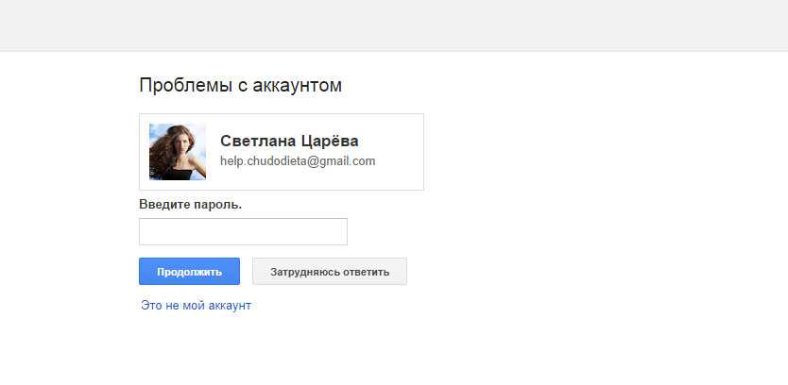
Task: Click the Светлана Царёва profile photo
Action: tap(178, 152)
